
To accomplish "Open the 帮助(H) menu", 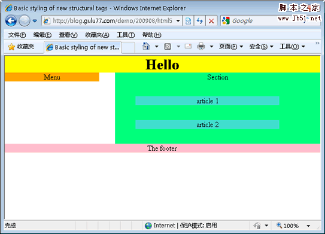I will (151, 35).
